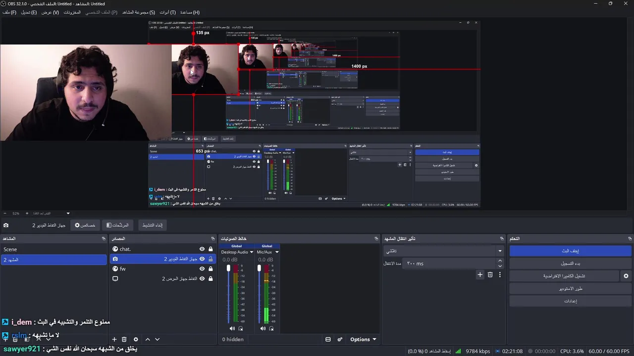Toggle Mic/Aux monitoring headphone icon
The image size is (634, 356).
click(x=271, y=328)
